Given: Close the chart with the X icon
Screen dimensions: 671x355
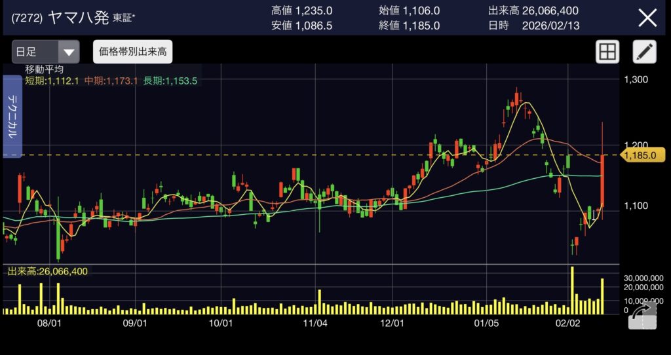Looking at the screenshot, I should click(647, 18).
